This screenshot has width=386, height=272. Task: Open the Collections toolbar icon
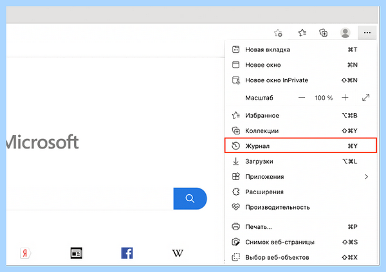[323, 33]
